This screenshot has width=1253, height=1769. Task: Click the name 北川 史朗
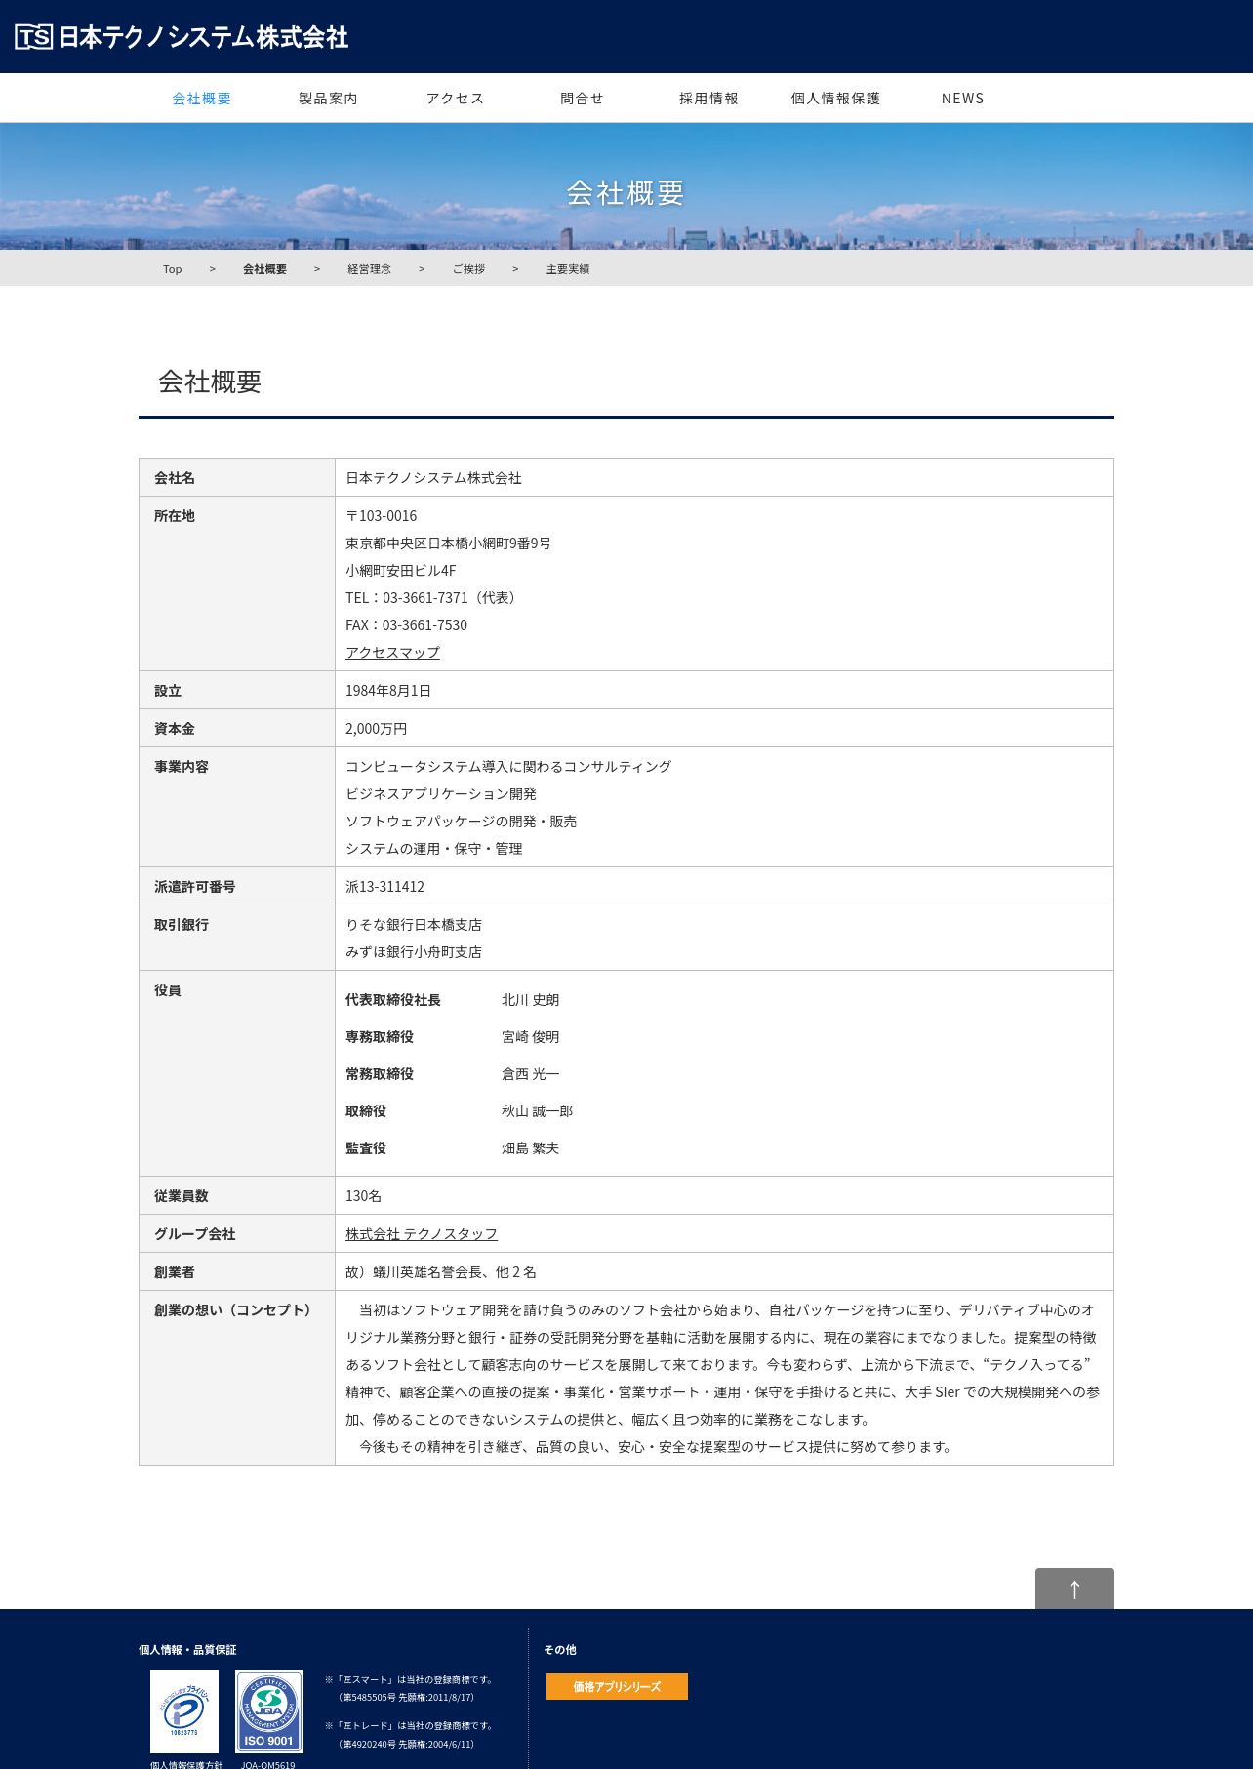pos(531,1000)
